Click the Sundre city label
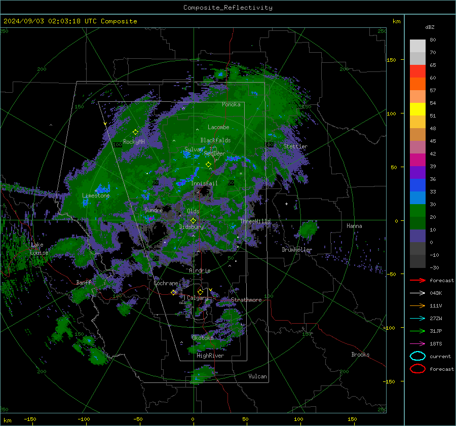 tap(154, 210)
